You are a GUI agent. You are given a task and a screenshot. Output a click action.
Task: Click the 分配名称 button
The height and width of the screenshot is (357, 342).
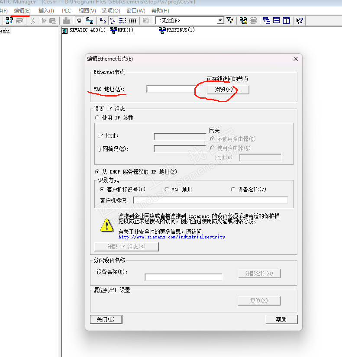(x=259, y=273)
